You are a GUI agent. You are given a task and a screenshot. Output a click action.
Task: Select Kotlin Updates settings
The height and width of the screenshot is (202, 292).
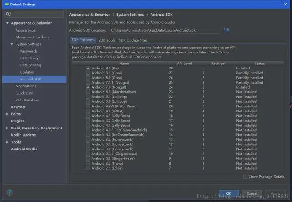(24, 135)
